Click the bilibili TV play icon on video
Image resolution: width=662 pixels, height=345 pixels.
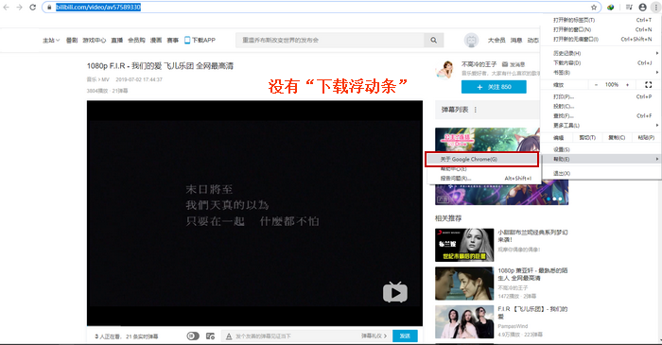point(394,292)
